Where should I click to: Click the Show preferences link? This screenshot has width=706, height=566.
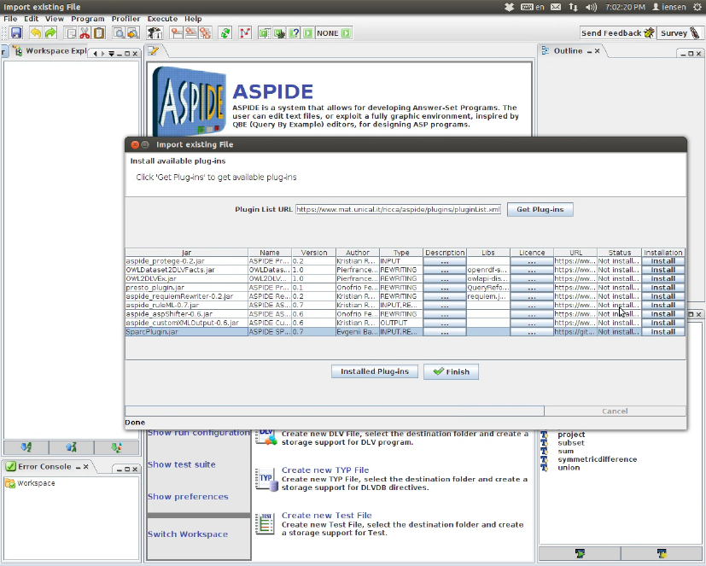(x=188, y=496)
